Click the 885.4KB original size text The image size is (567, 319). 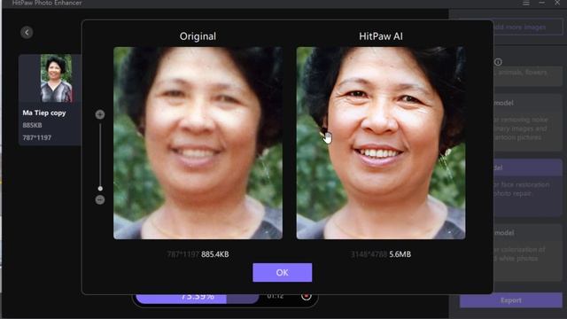pyautogui.click(x=214, y=254)
